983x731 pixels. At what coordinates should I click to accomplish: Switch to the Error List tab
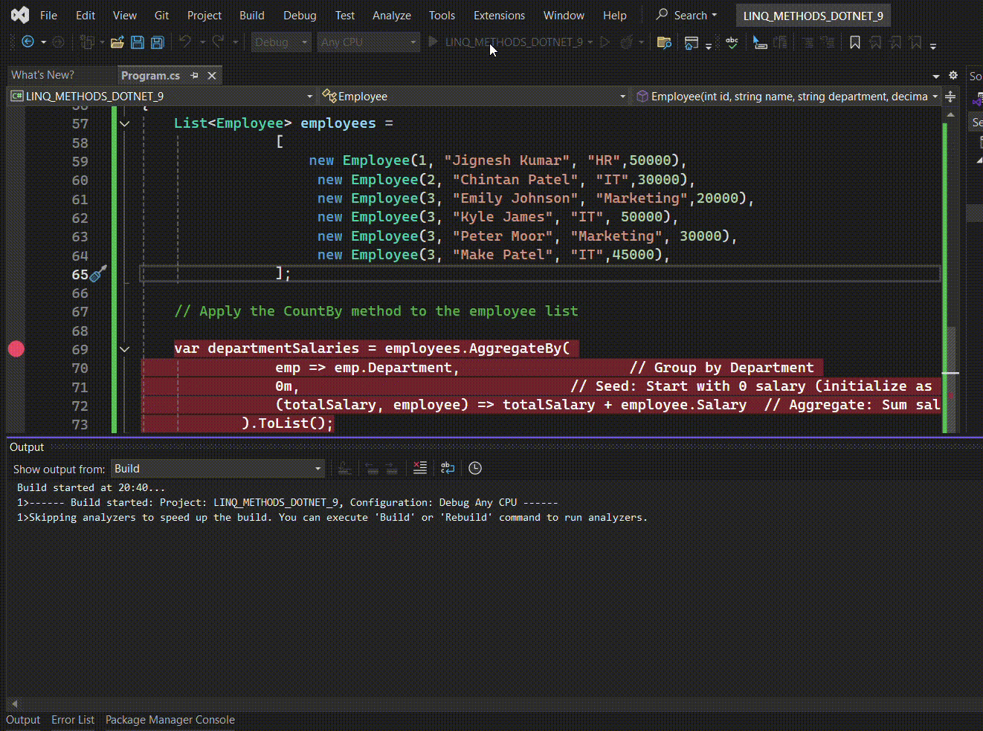[x=73, y=719]
